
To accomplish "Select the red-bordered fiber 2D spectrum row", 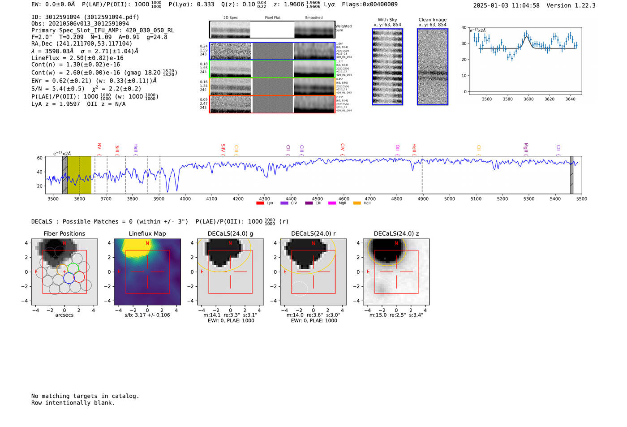I will [x=272, y=104].
